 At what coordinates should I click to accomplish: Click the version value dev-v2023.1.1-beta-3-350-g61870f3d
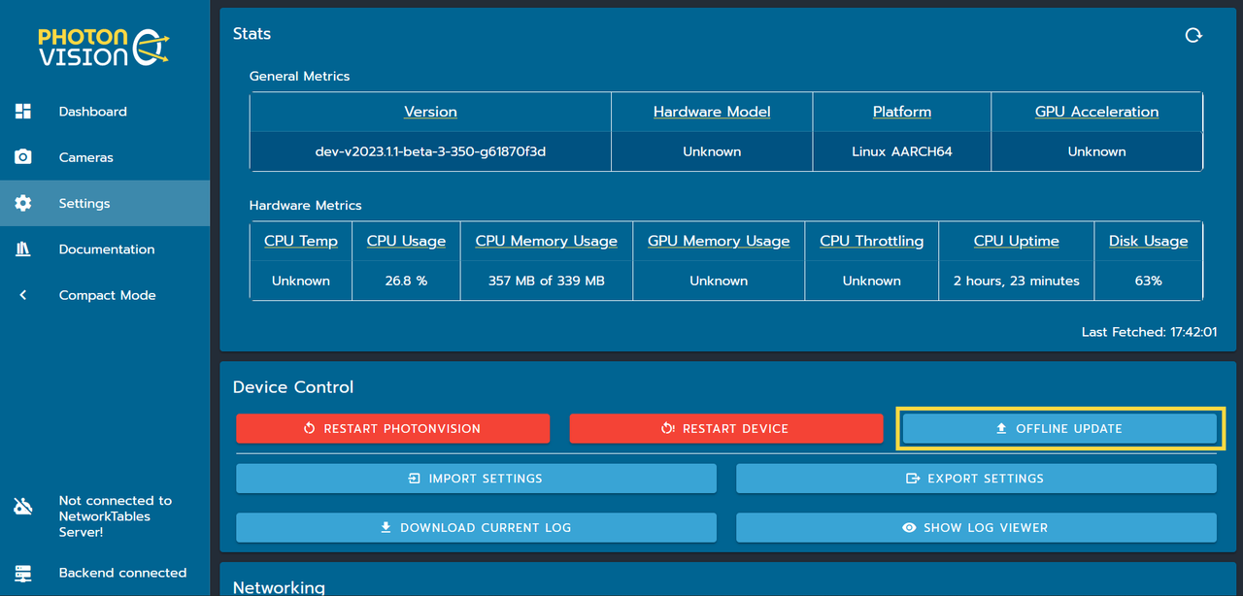coord(430,151)
